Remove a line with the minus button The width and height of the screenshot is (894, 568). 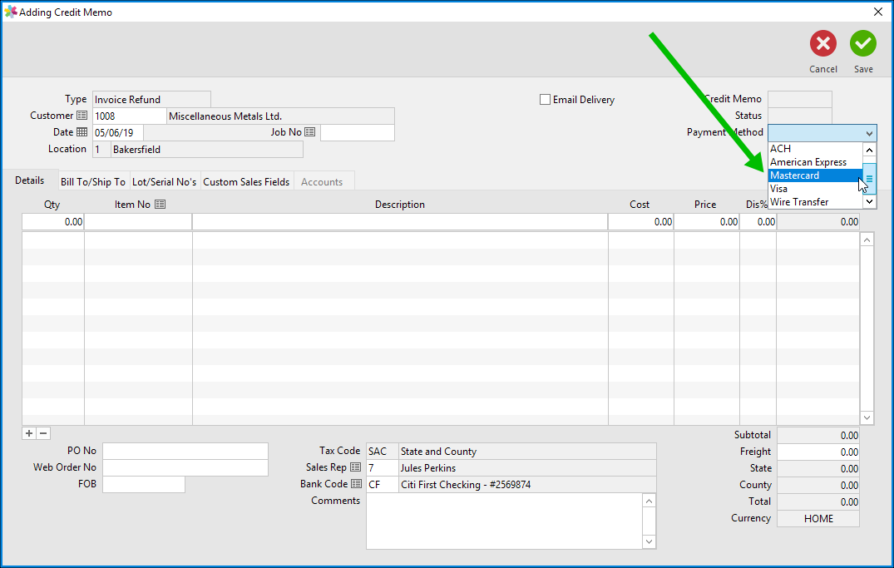pyautogui.click(x=43, y=433)
